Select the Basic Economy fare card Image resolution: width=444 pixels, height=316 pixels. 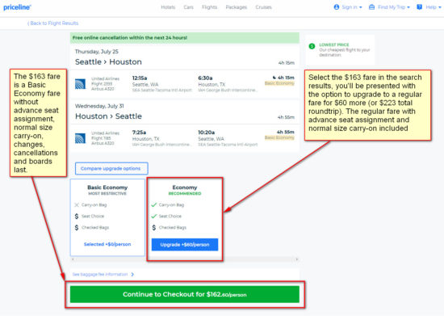pyautogui.click(x=107, y=217)
